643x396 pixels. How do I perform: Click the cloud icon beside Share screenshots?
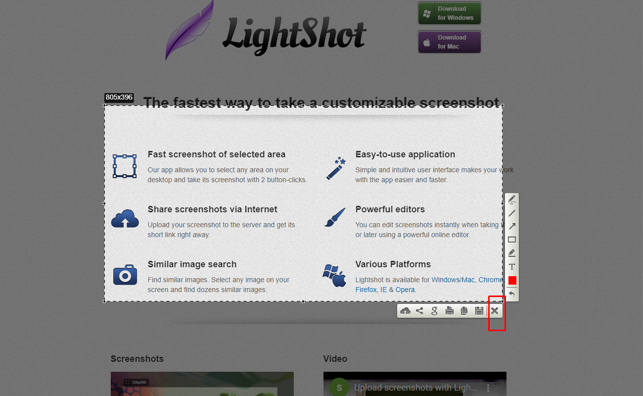tap(125, 218)
